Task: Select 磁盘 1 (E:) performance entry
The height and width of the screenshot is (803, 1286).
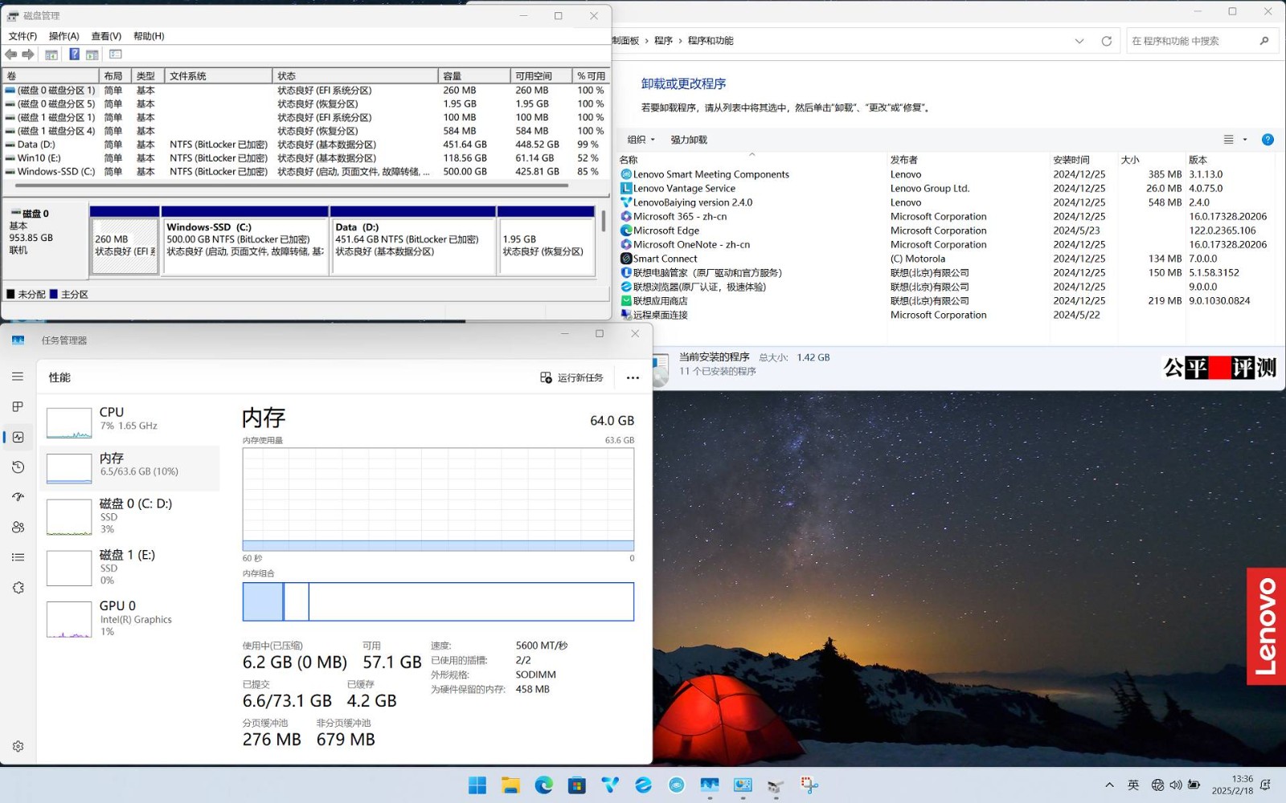Action: 129,567
